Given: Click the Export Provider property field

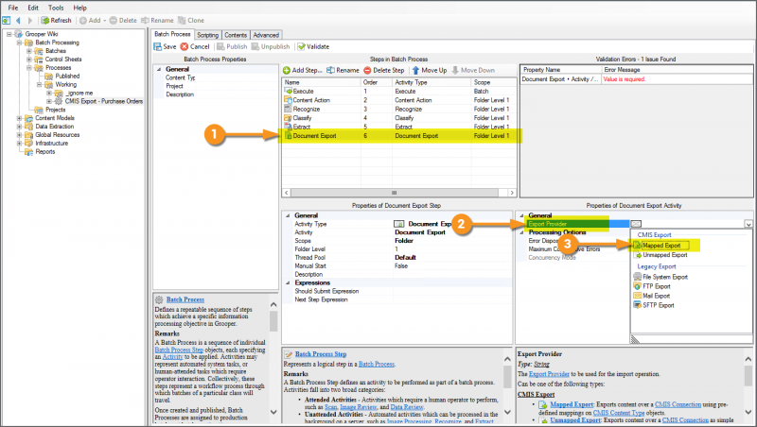Looking at the screenshot, I should click(577, 224).
